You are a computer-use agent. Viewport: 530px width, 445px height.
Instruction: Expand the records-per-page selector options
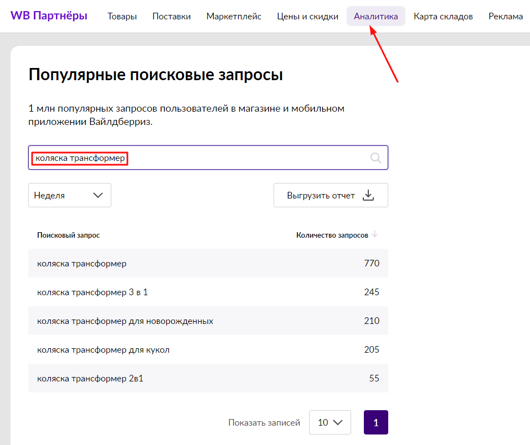tap(330, 422)
